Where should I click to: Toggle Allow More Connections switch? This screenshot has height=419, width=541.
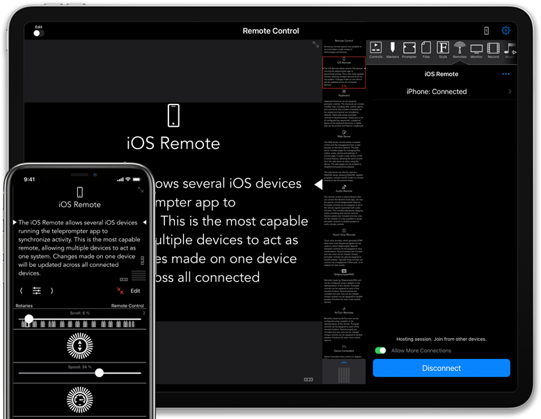click(381, 351)
